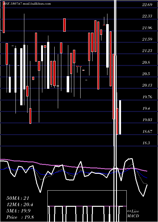Click the 18.67 price axis label
This screenshot has height=222, width=158.
(x=147, y=132)
